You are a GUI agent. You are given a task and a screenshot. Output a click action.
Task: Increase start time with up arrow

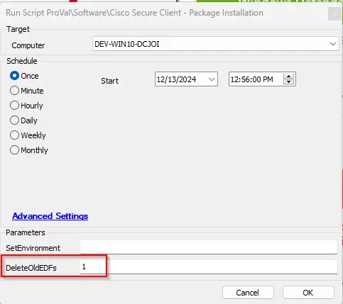[x=288, y=77]
